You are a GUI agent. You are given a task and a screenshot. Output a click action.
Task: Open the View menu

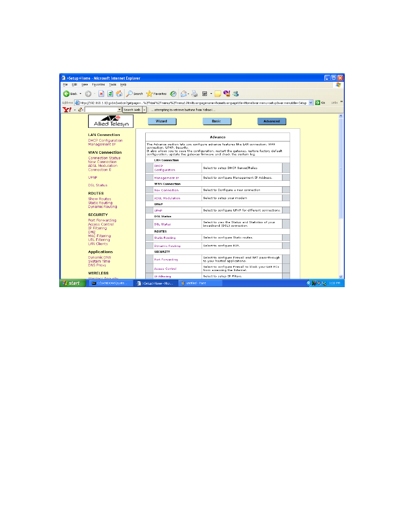pyautogui.click(x=85, y=85)
